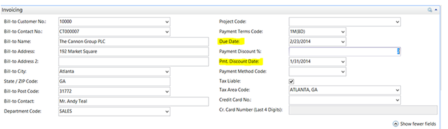Click the Bill-to Customer No. label
The width and height of the screenshot is (448, 129).
pos(25,21)
